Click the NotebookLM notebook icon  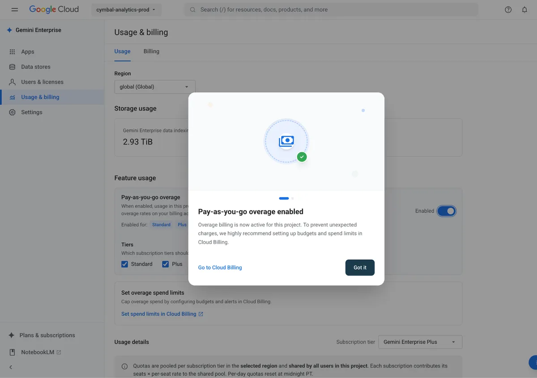(x=12, y=352)
